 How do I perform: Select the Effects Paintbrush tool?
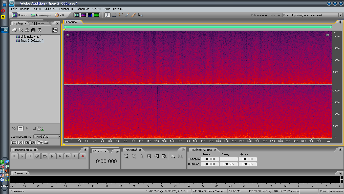pyautogui.click(x=127, y=15)
